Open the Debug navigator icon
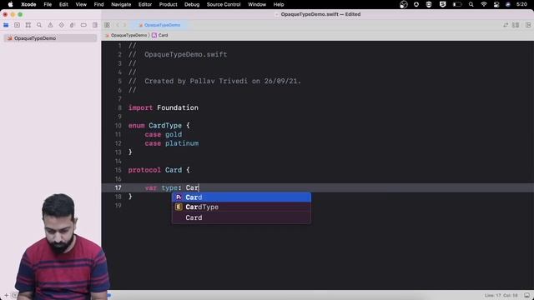This screenshot has height=300, width=534. click(73, 25)
